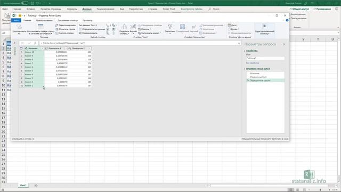This screenshot has width=341, height=192.
Task: Click the smiley feedback icon in title bar
Action: point(20,15)
